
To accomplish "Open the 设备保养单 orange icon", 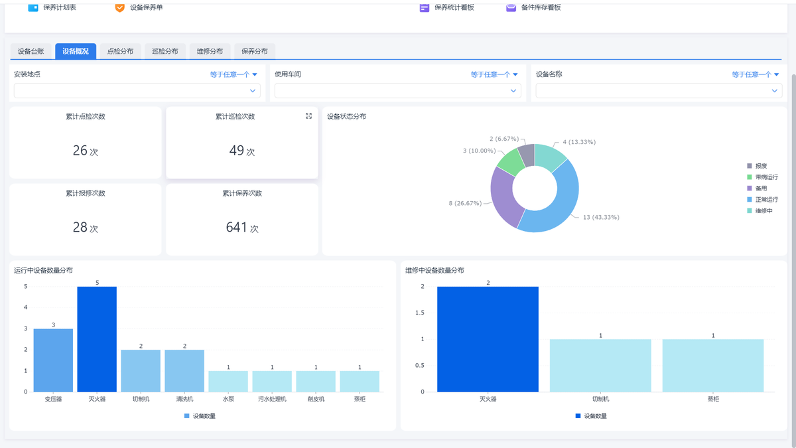I will click(x=119, y=7).
